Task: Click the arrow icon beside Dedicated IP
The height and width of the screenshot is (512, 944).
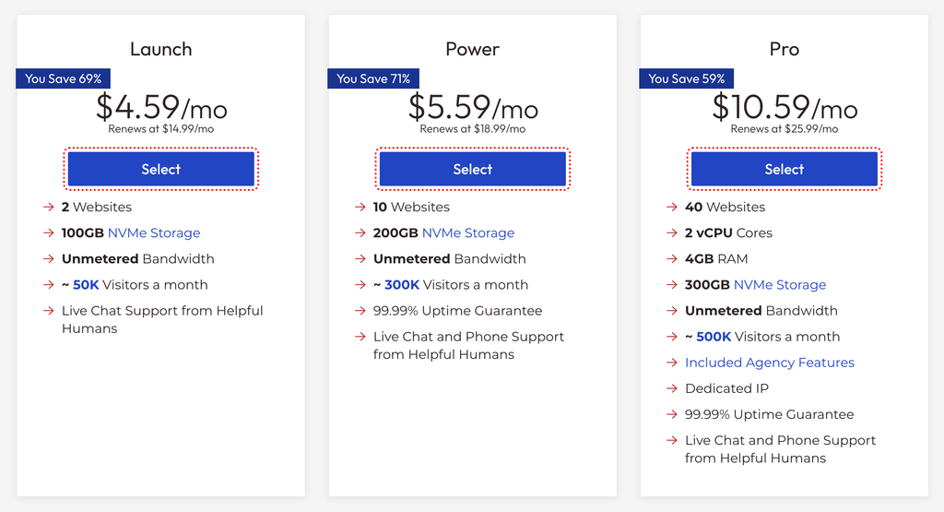Action: [672, 388]
